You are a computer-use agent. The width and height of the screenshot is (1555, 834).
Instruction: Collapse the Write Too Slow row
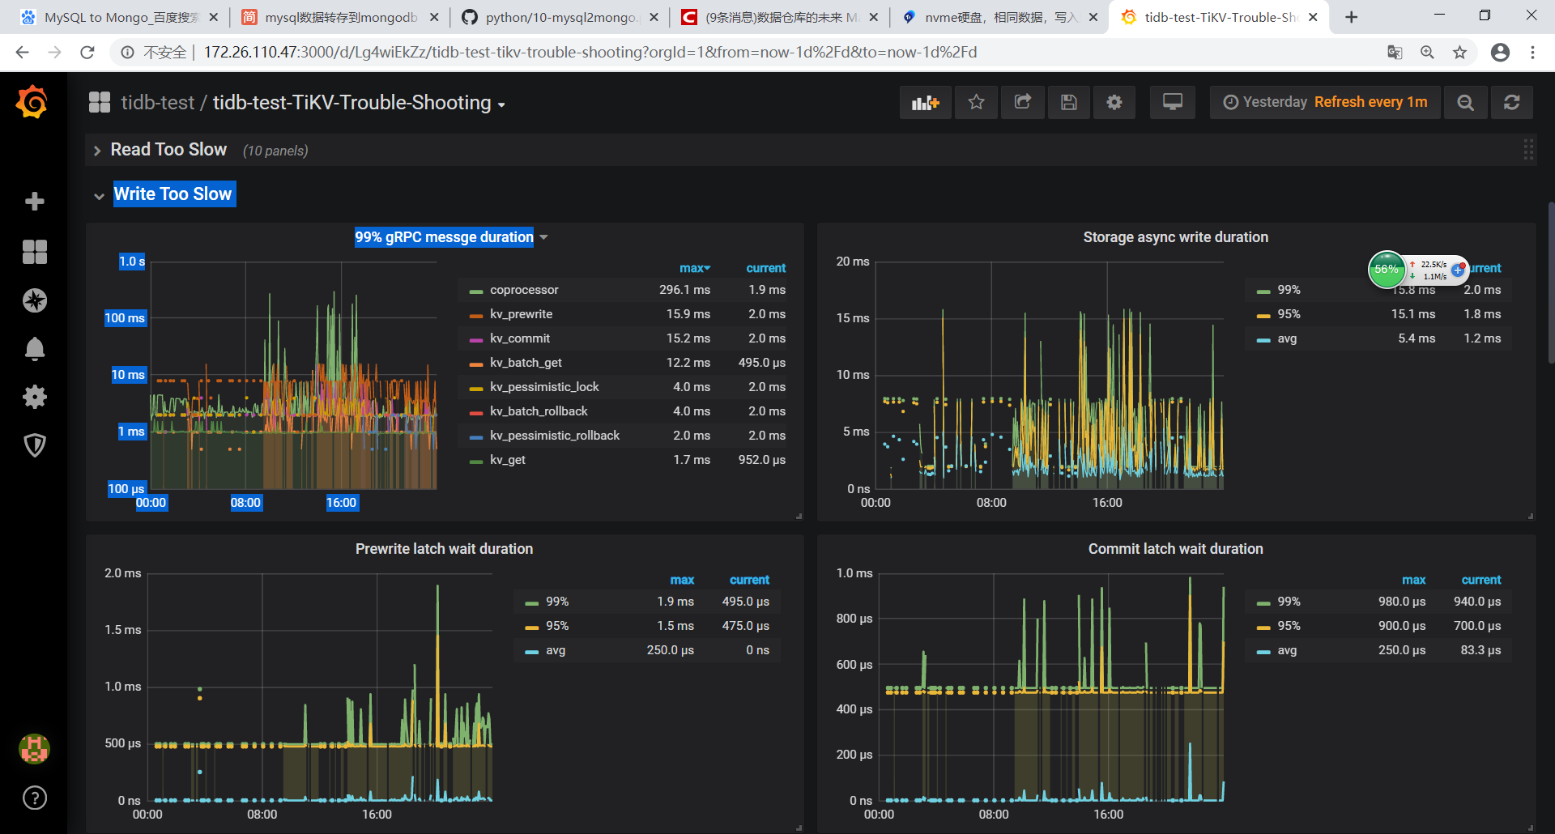coord(173,194)
